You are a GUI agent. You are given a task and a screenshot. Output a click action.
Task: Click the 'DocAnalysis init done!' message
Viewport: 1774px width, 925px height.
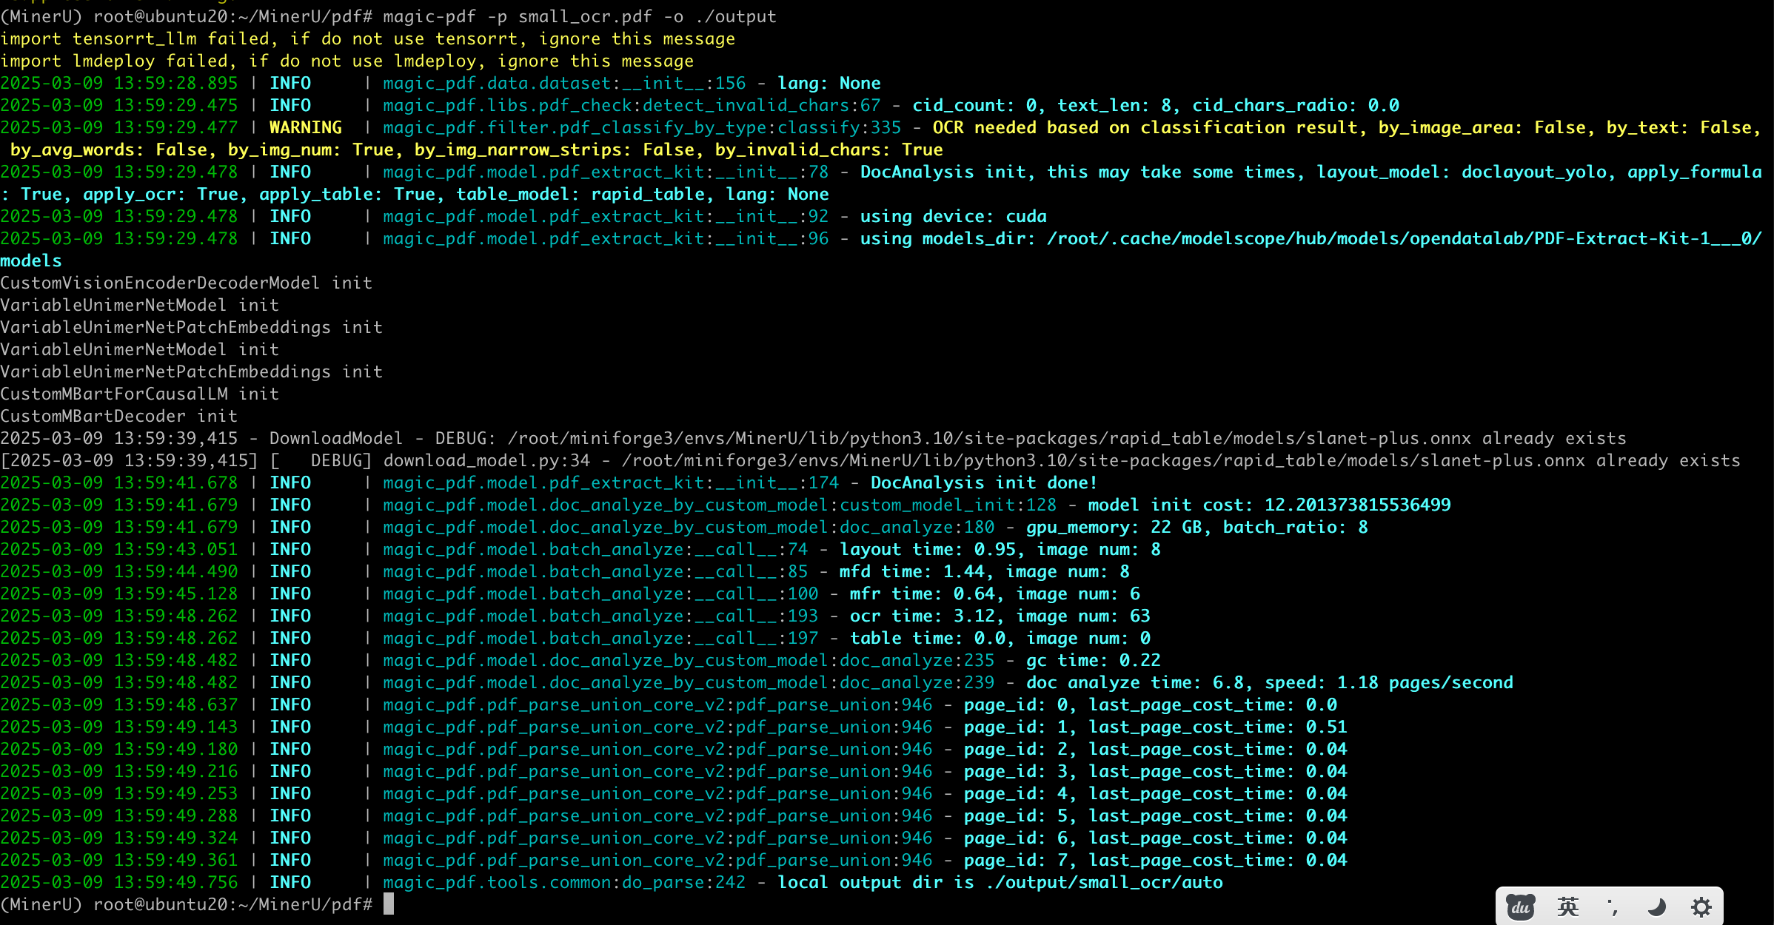(983, 482)
